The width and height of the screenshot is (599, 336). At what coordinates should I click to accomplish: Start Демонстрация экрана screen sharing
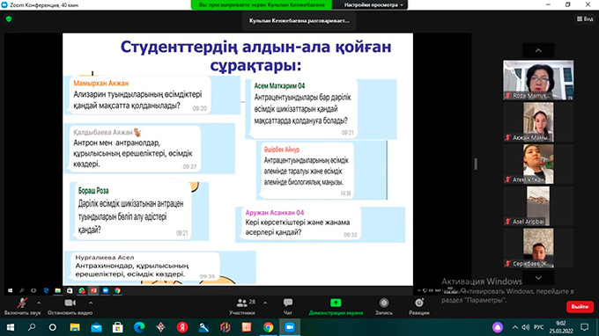pyautogui.click(x=336, y=307)
